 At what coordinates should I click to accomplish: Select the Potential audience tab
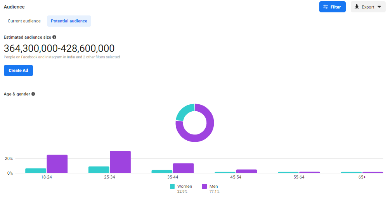pyautogui.click(x=69, y=21)
